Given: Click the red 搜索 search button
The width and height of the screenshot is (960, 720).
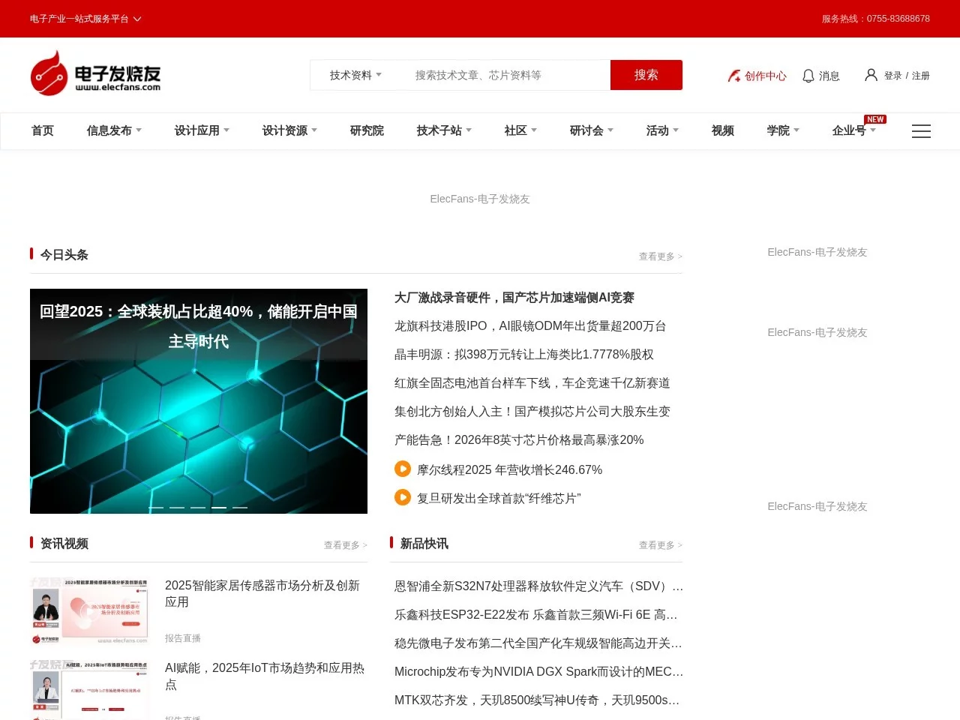Looking at the screenshot, I should tap(646, 75).
